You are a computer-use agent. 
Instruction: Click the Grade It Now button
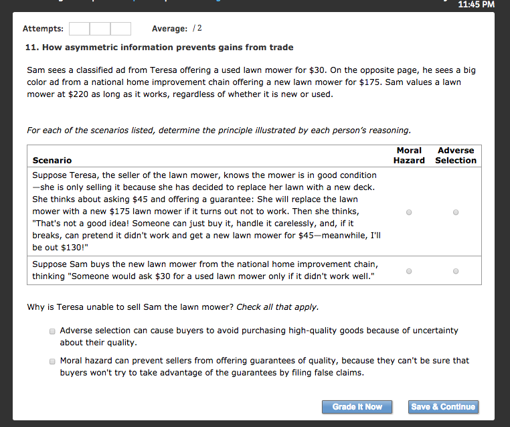tap(357, 407)
